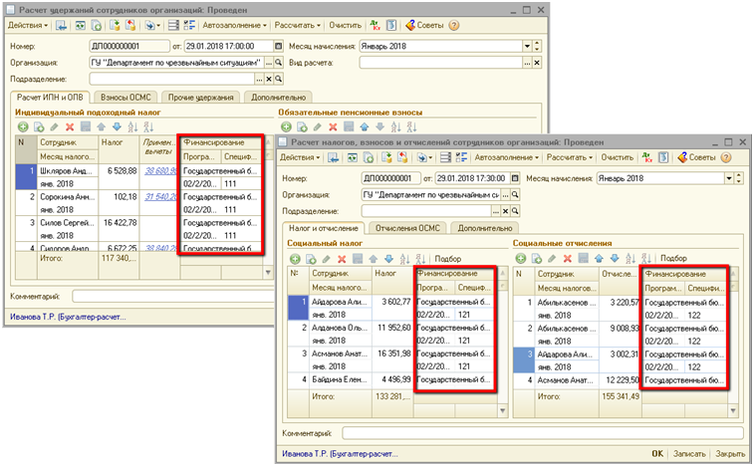Image resolution: width=754 pixels, height=466 pixels.
Task: Switch to the Прочие удержания tab
Action: 200,98
